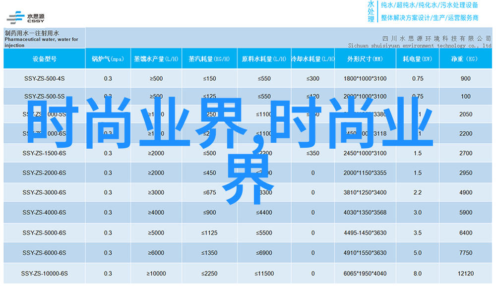Select the 蒸馏水产量(L/H) column header
This screenshot has width=496, height=288.
[156, 58]
